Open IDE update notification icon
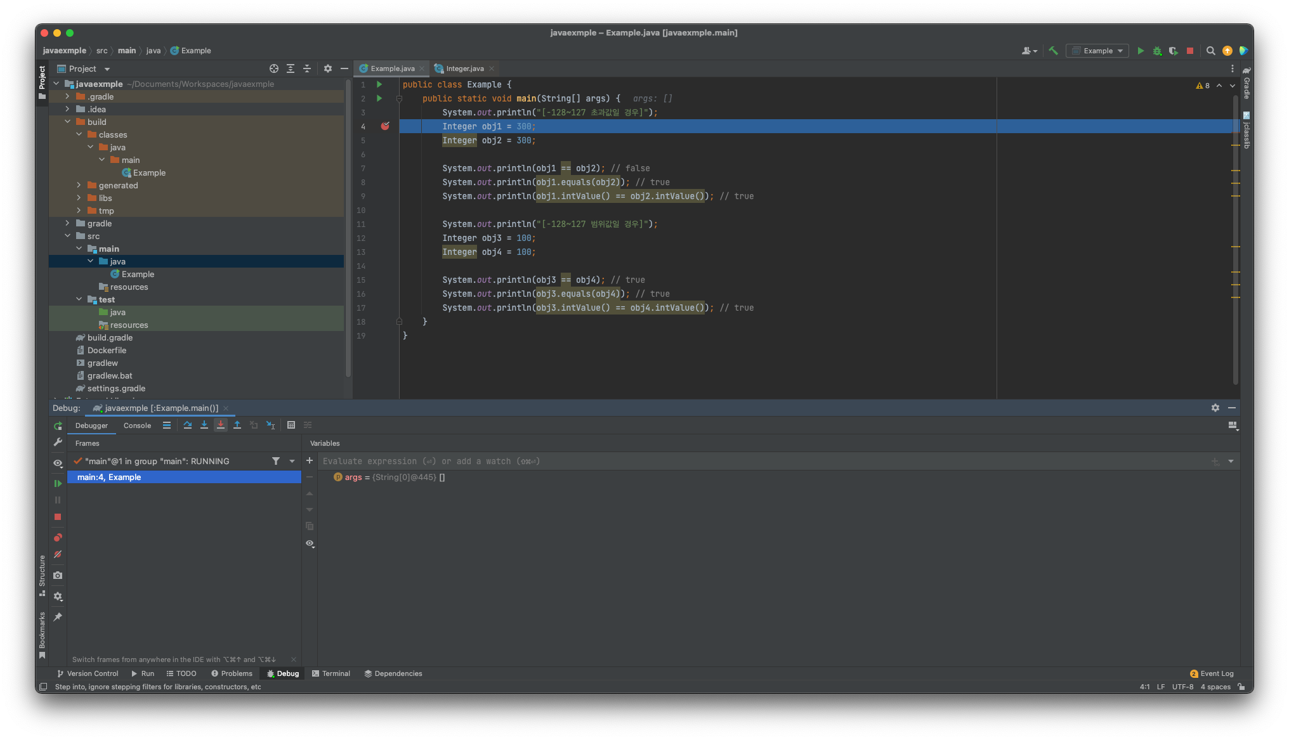 pos(1227,51)
